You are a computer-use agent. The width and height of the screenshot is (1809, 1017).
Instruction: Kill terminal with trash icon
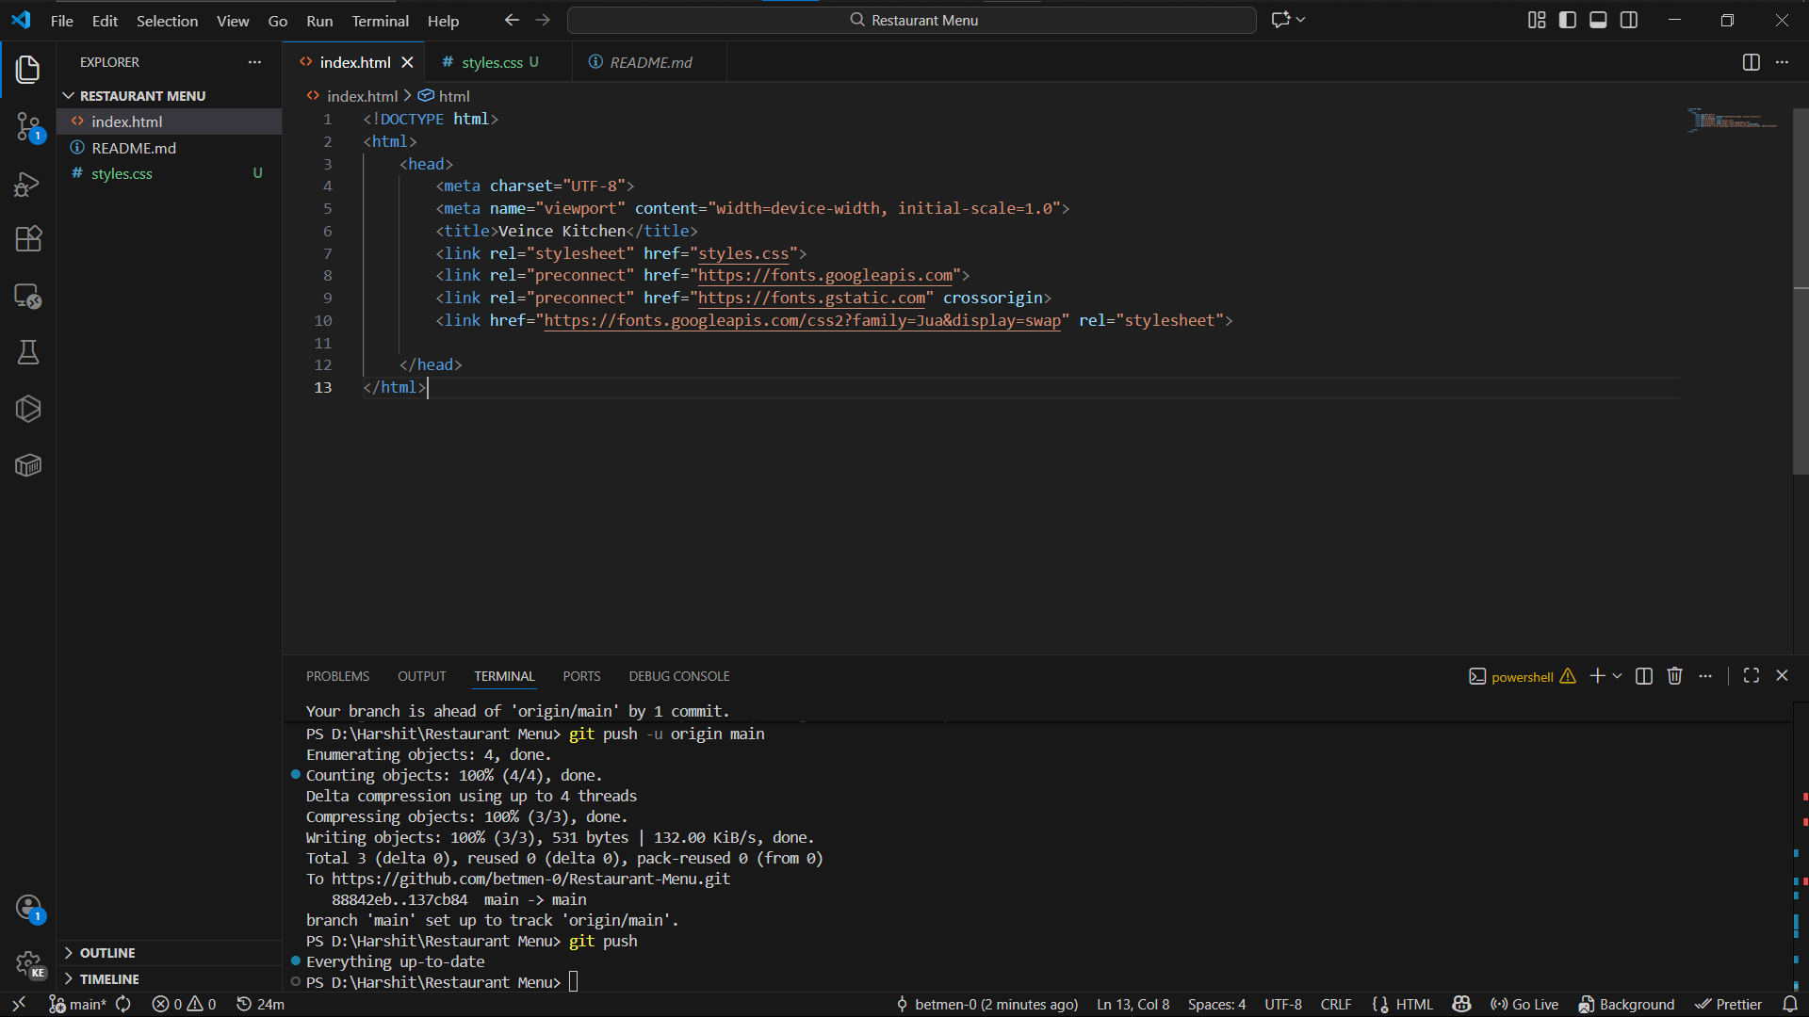tap(1674, 676)
